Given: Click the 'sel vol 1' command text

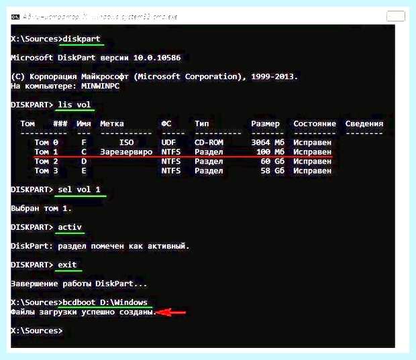Looking at the screenshot, I should (79, 190).
